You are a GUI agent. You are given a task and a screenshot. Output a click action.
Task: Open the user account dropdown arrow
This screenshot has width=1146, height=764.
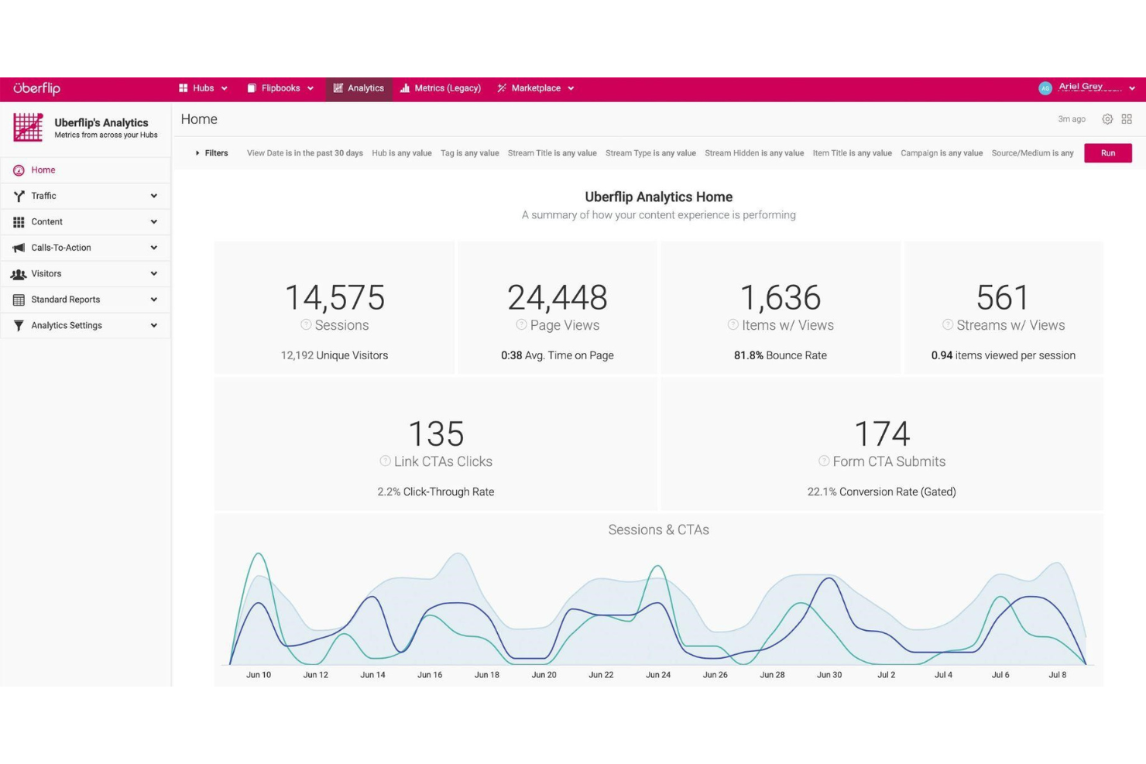(x=1132, y=89)
